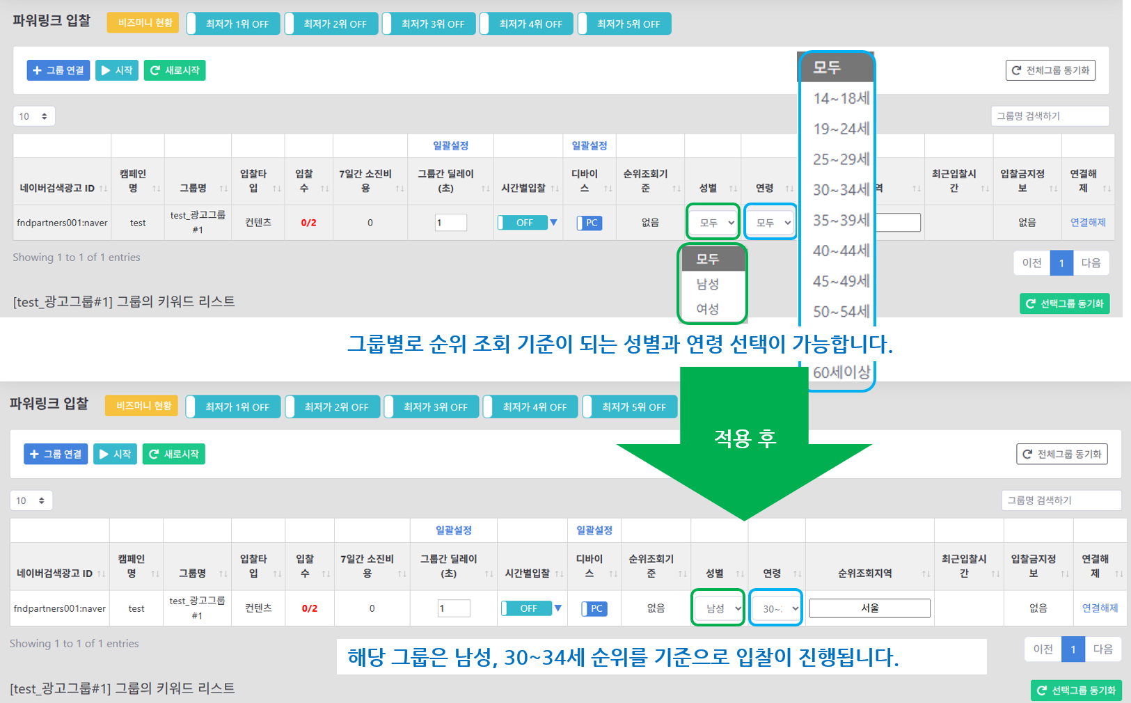
Task: Click the 순위조회지역 input field containing 서울
Action: tap(869, 608)
